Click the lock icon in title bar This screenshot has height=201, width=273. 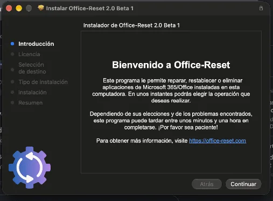coord(261,8)
